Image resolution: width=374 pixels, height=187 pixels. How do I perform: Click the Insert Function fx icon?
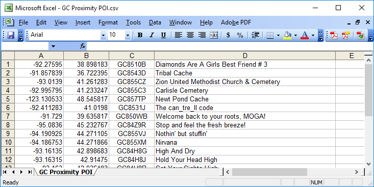(83, 46)
